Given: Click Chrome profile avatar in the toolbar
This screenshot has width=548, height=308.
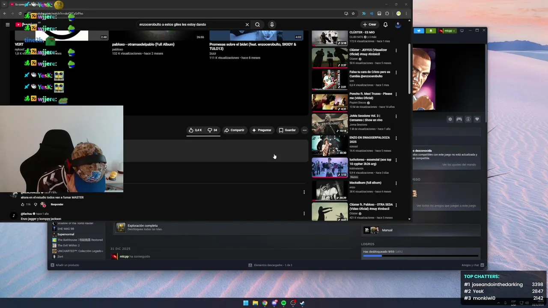Looking at the screenshot, I should pyautogui.click(x=398, y=13).
